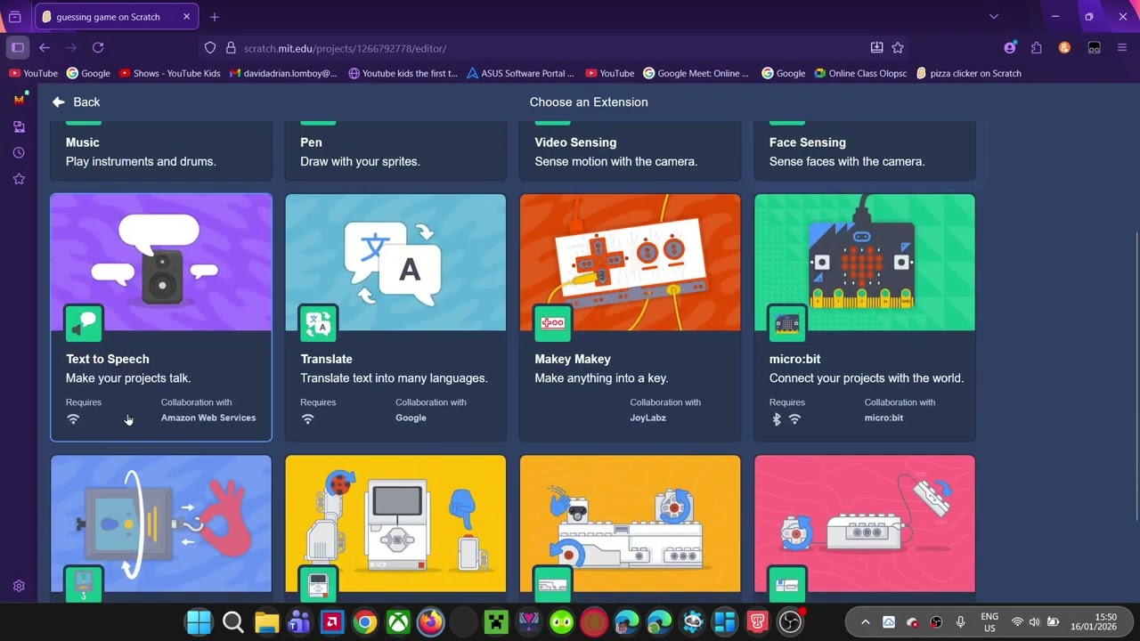The image size is (1140, 641).
Task: Open sidebar settings gear icon
Action: tap(19, 586)
